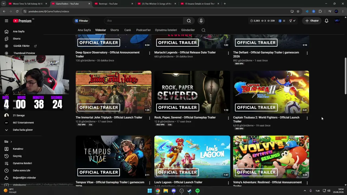Open a new browser tab

pos(225,4)
